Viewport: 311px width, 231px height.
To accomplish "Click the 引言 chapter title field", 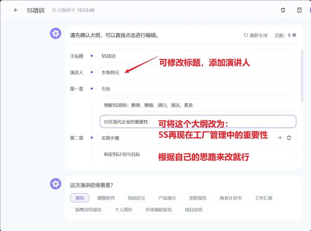I will pyautogui.click(x=197, y=89).
